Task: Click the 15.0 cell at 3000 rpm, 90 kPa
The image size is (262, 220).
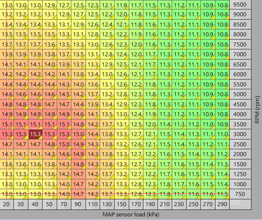Action: 79,134
